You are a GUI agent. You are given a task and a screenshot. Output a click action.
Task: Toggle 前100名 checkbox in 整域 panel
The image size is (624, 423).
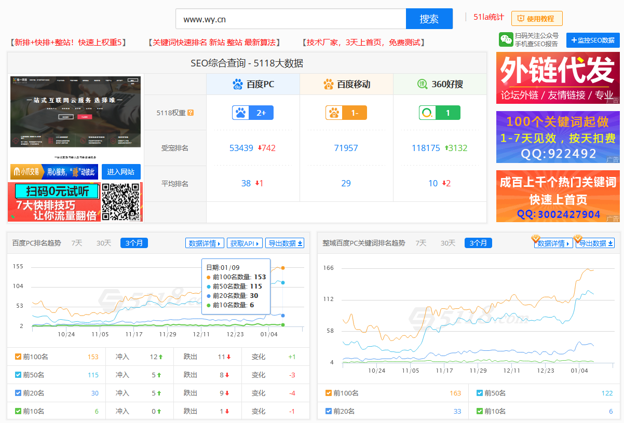[329, 393]
